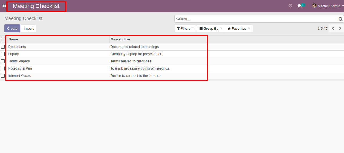Click 'Device to connect to the internet'
The image size is (344, 153).
(136, 76)
